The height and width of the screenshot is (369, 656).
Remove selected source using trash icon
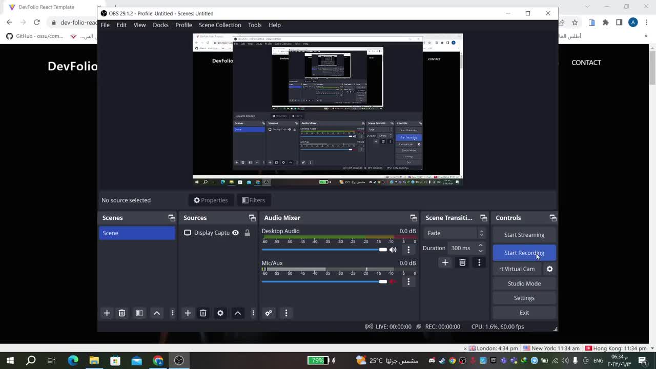click(x=203, y=313)
